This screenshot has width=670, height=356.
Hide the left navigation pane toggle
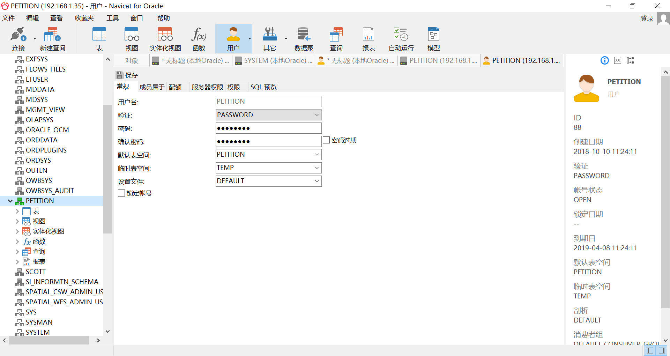650,351
